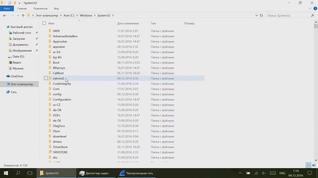
Task: Open the Вид ribbon tab
Action: click(x=56, y=8)
